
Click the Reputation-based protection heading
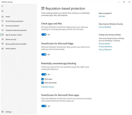coord(65,9)
